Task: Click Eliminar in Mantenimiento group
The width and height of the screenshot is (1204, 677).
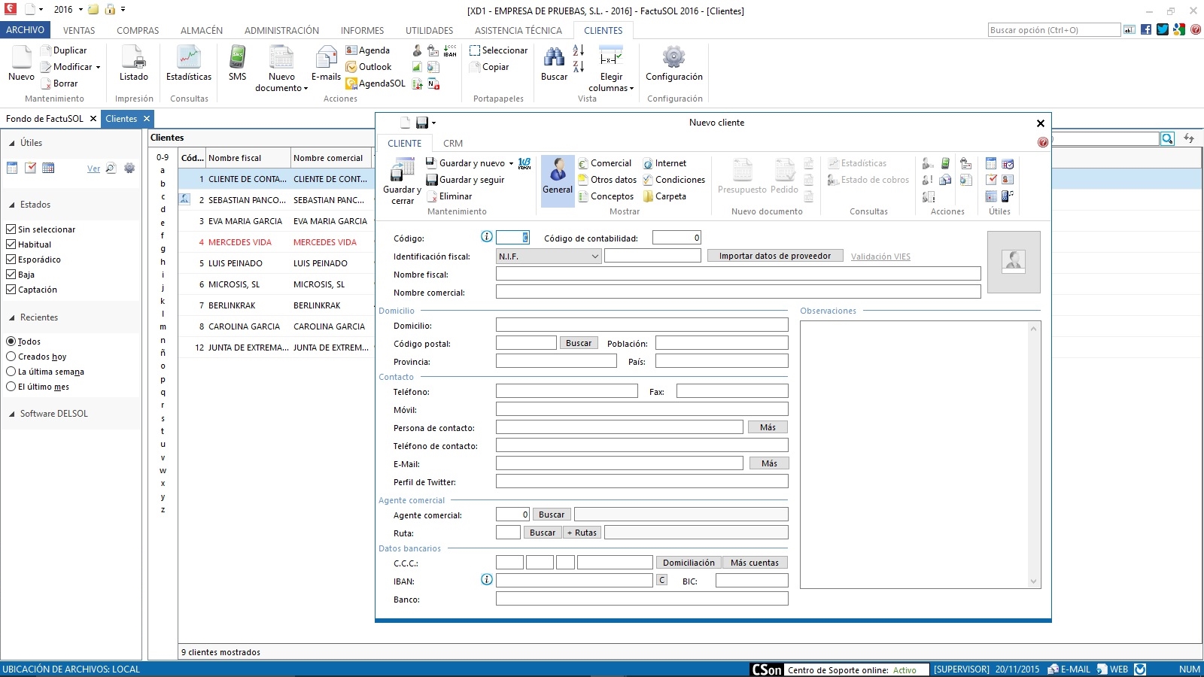Action: click(449, 196)
